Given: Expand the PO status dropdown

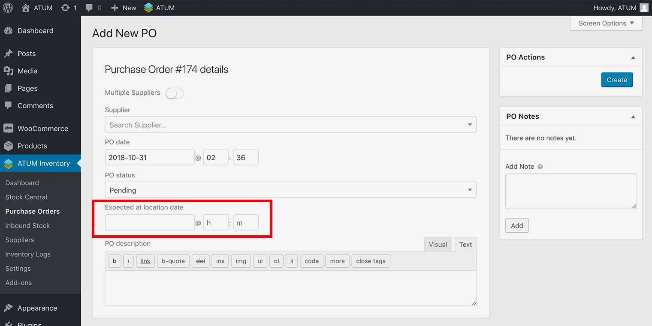Looking at the screenshot, I should [x=290, y=190].
